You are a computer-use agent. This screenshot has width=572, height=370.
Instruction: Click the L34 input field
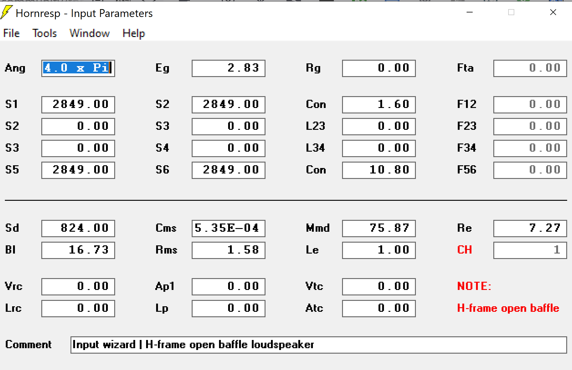(379, 148)
